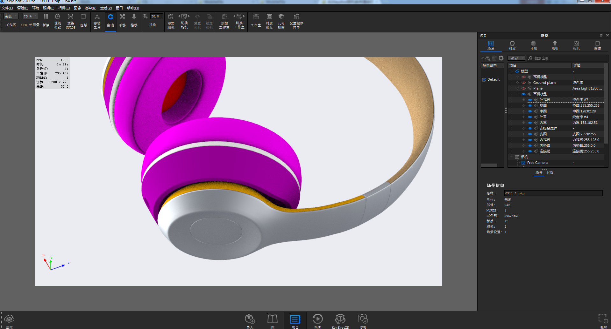This screenshot has width=611, height=329.
Task: Select Free Camera in the tree
Action: coord(537,163)
